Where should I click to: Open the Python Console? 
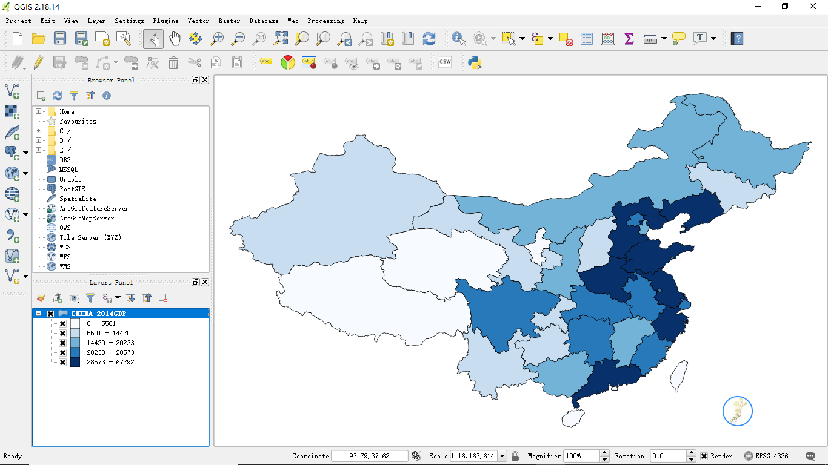[x=475, y=62]
